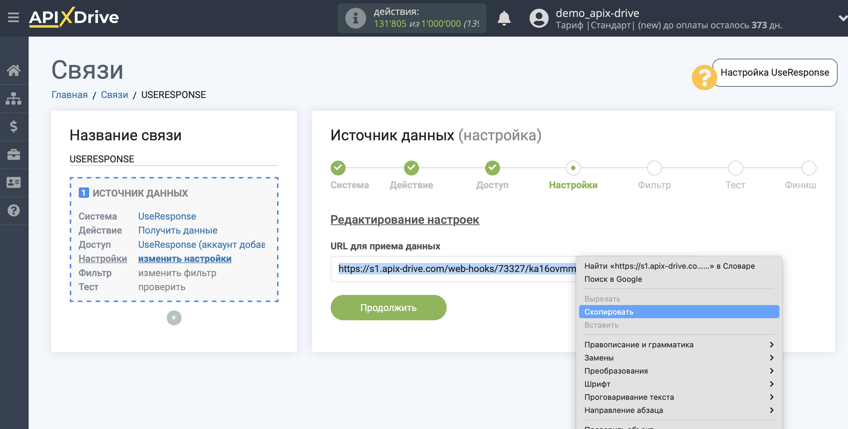
Task: Click изменить фильтр text
Action: 177,273
